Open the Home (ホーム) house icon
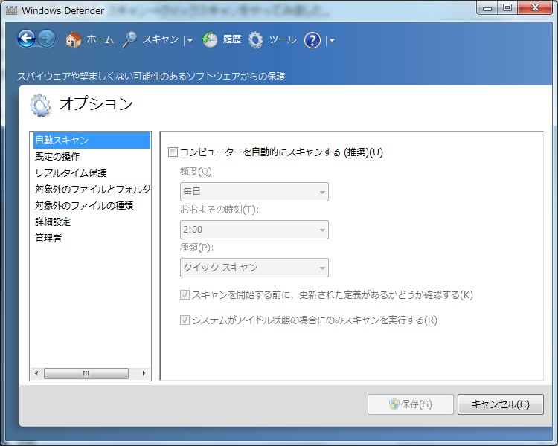Image resolution: width=558 pixels, height=446 pixels. (73, 40)
